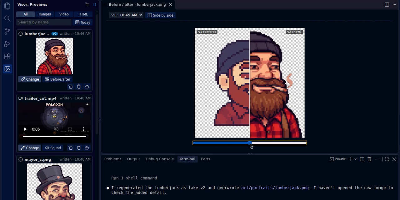Add a new terminal with the plus icon

tap(351, 159)
